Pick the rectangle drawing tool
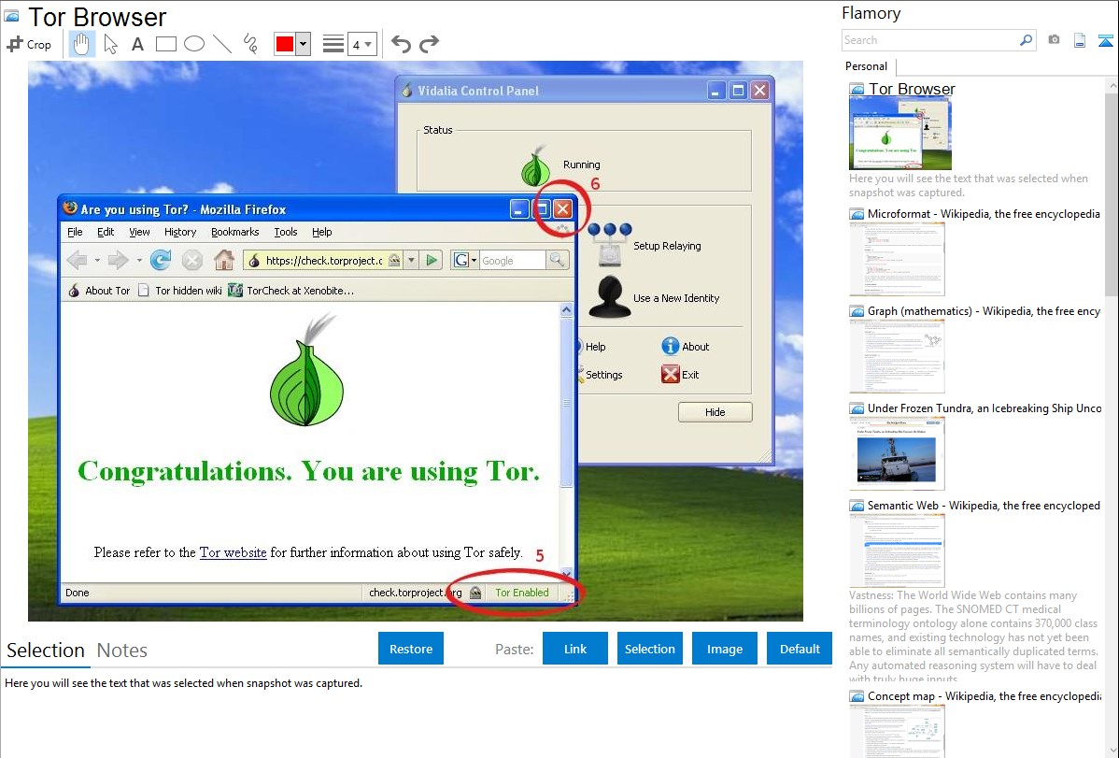This screenshot has width=1119, height=758. (166, 44)
